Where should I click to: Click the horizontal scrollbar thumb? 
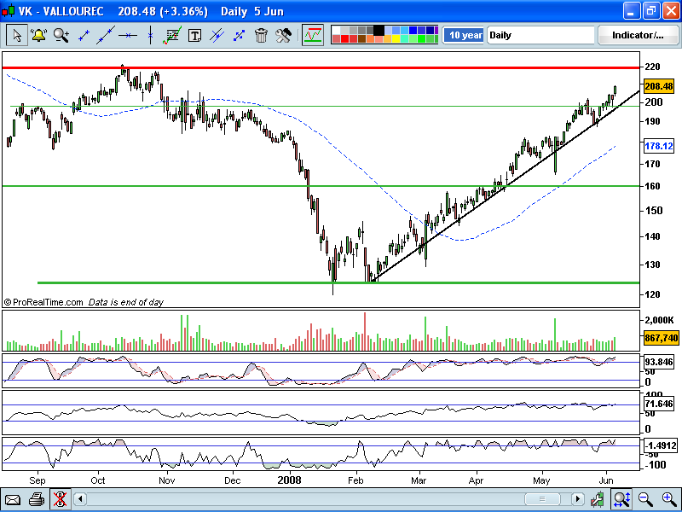click(542, 499)
